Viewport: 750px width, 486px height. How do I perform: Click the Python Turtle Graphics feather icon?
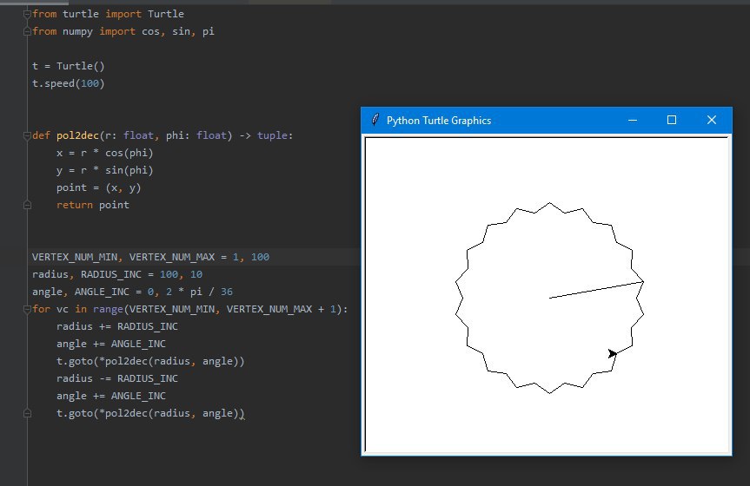(x=375, y=120)
